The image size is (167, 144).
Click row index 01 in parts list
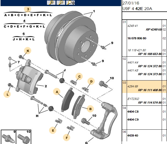124,22
